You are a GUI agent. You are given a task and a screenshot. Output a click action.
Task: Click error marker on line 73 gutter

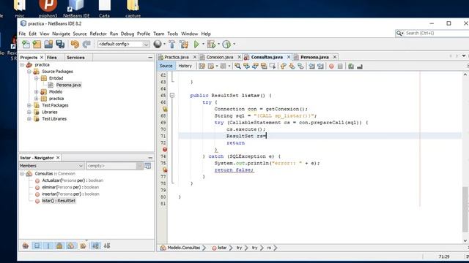pyautogui.click(x=165, y=149)
